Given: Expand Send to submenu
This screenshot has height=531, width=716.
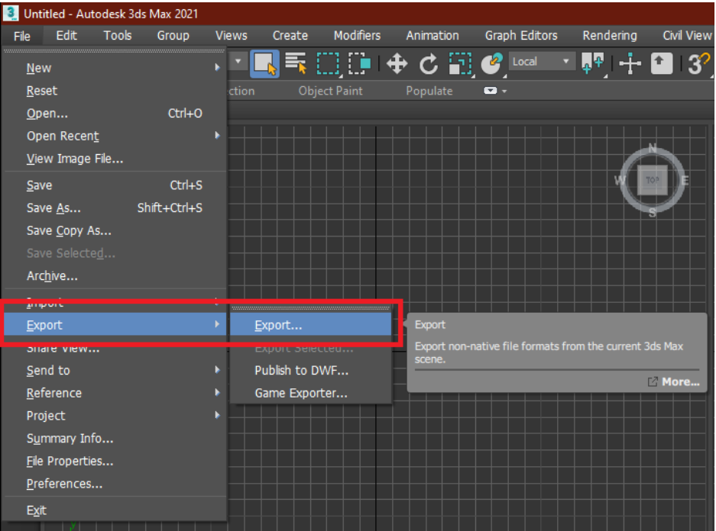Looking at the screenshot, I should (x=115, y=370).
